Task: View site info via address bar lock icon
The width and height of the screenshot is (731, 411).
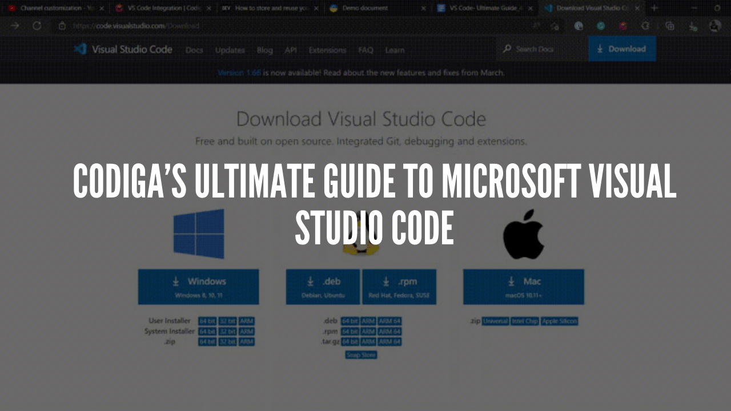Action: coord(62,26)
